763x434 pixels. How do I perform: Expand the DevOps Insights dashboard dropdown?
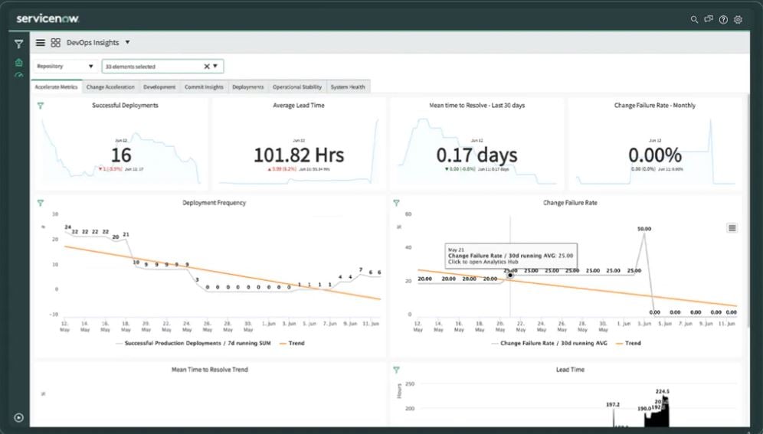point(128,43)
